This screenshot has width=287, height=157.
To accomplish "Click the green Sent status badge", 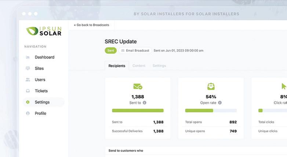I will coord(110,51).
